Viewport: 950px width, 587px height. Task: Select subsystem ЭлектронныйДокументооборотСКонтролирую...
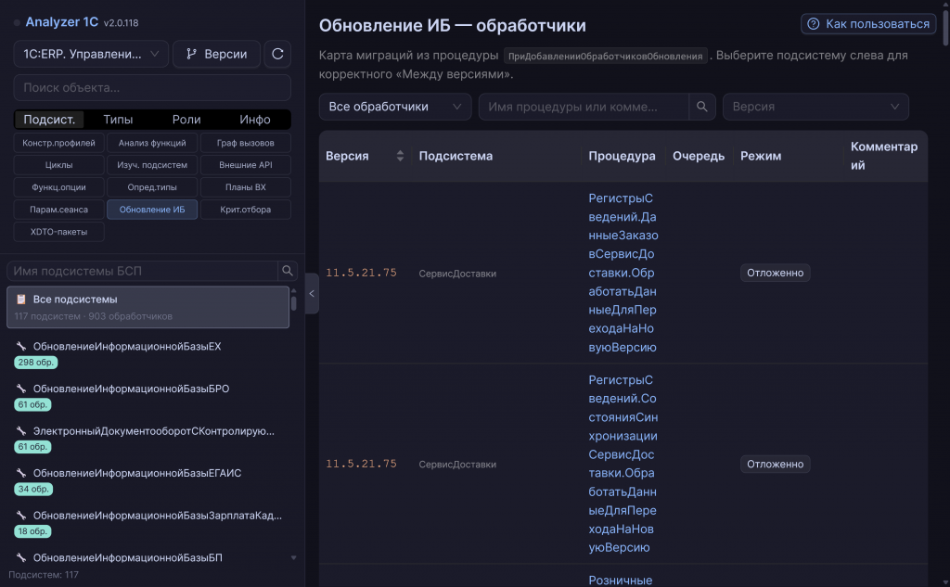pos(148,439)
